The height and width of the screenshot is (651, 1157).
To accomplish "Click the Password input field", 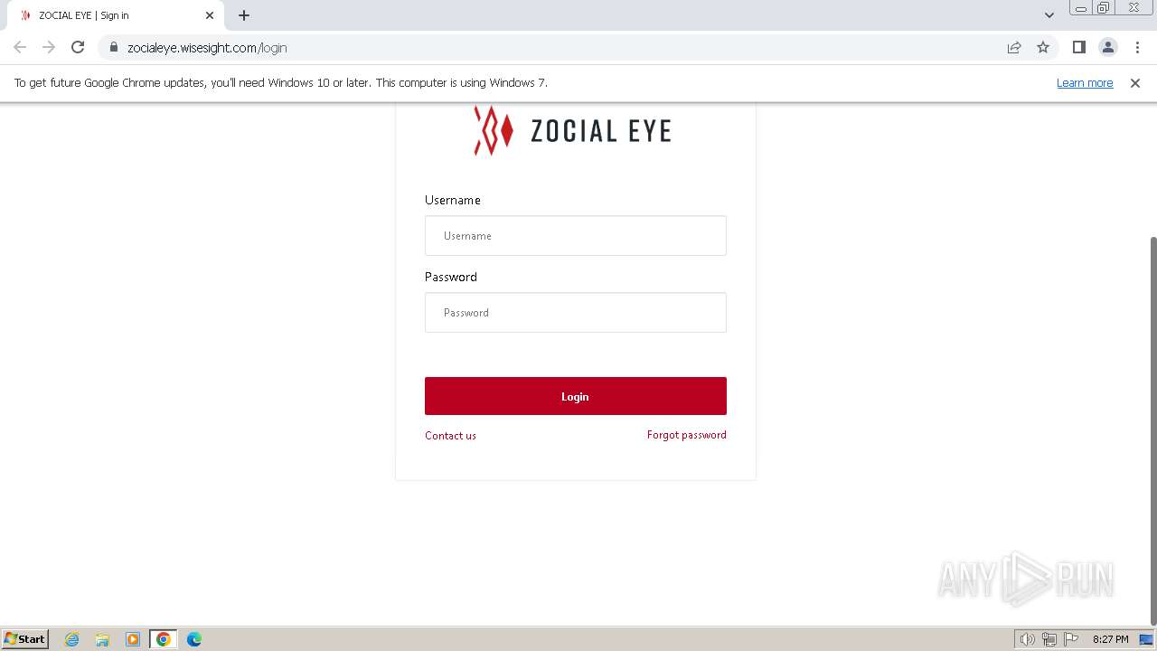I will 575,312.
